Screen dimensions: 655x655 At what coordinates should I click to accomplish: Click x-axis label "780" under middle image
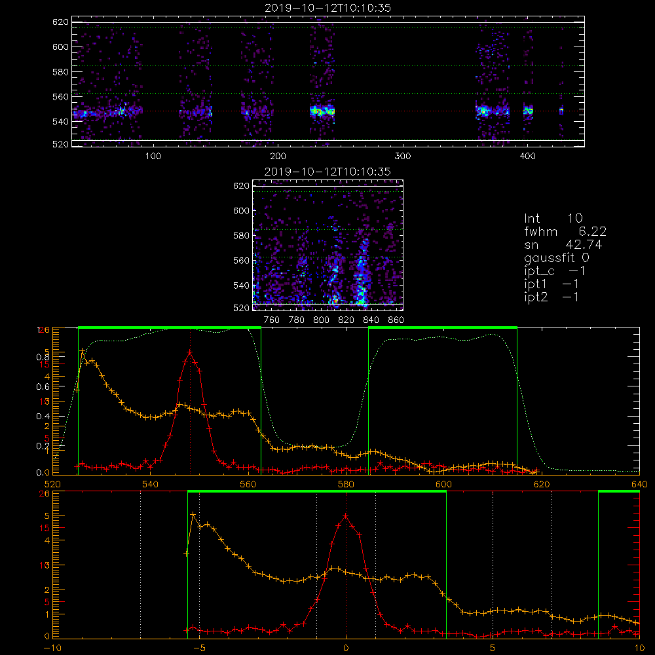coord(297,320)
